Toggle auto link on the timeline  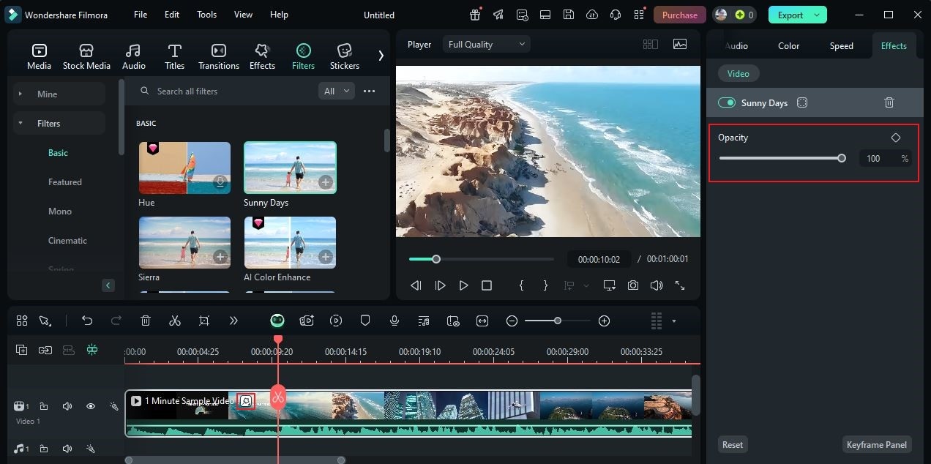(x=45, y=351)
